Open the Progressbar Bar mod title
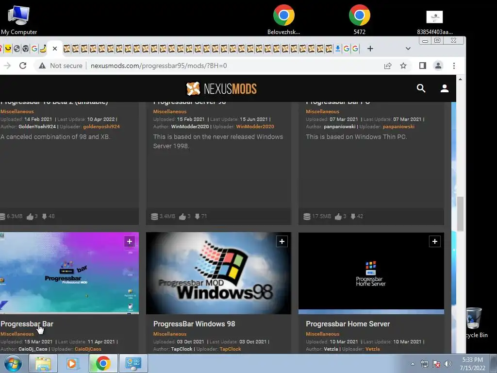The width and height of the screenshot is (497, 373). 27,324
